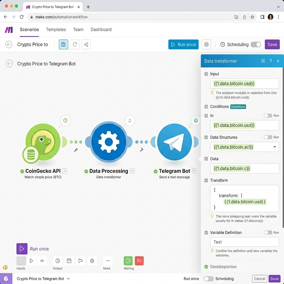
Task: Click the bubble icon above Telegram Bot module
Action: (x=196, y=120)
